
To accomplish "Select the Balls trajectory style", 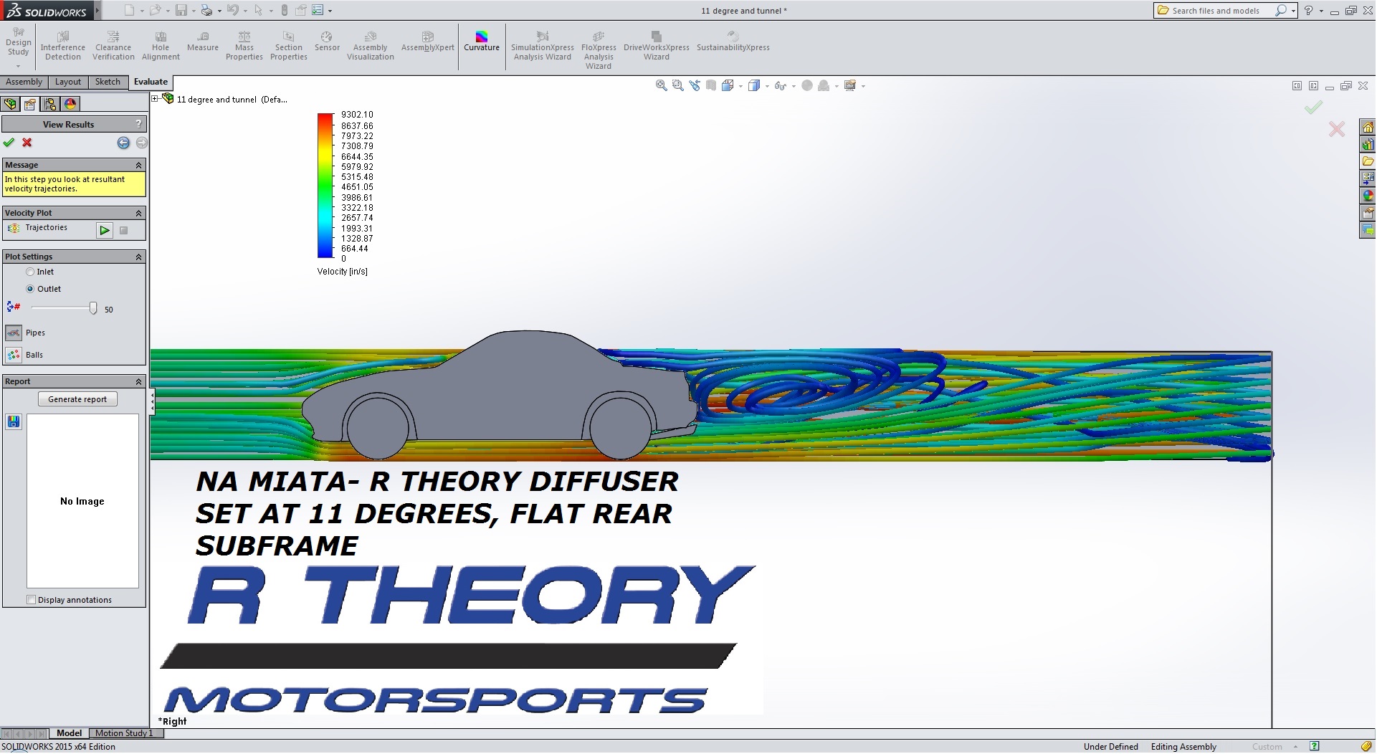I will tap(14, 355).
